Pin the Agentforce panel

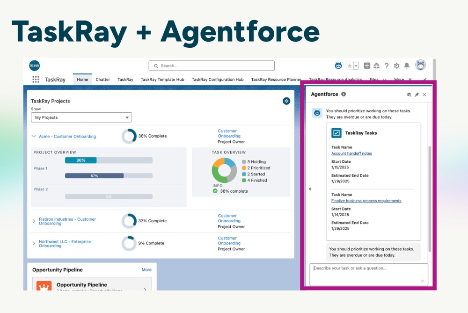(x=418, y=95)
